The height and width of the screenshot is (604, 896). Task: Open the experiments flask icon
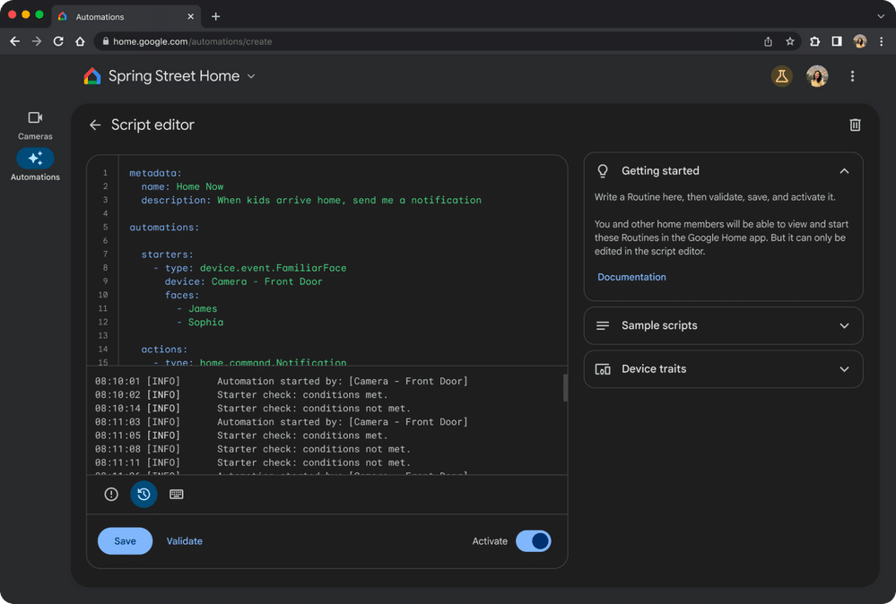pyautogui.click(x=781, y=76)
